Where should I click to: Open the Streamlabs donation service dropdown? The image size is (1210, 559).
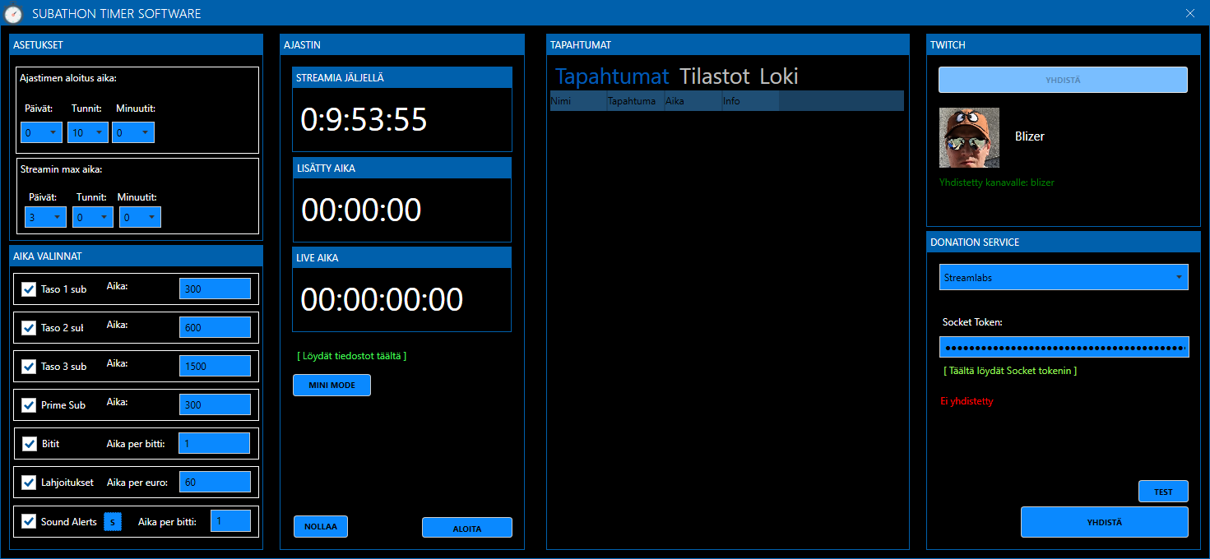pyautogui.click(x=1064, y=278)
